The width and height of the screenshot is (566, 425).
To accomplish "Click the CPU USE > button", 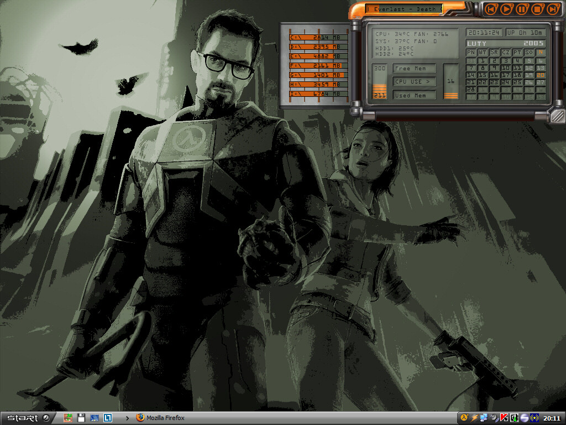I will pos(415,82).
